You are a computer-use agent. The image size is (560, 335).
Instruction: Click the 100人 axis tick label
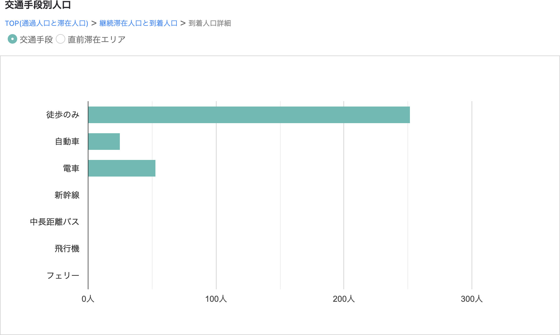(216, 299)
